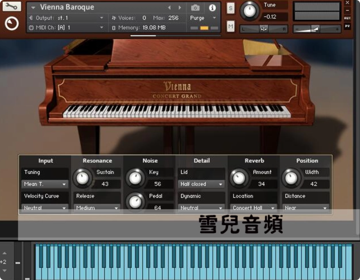Click the Input section header

pos(46,161)
